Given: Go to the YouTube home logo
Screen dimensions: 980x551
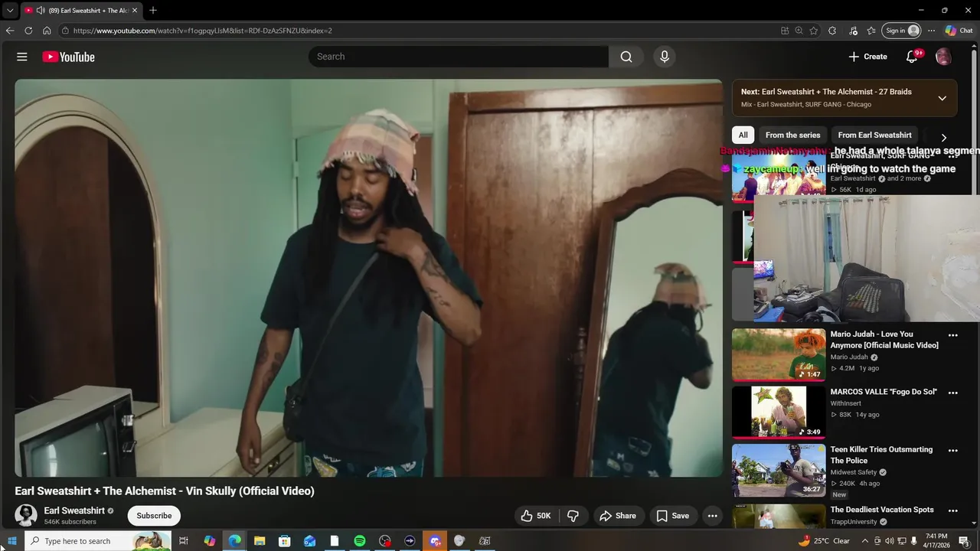Looking at the screenshot, I should pos(68,57).
